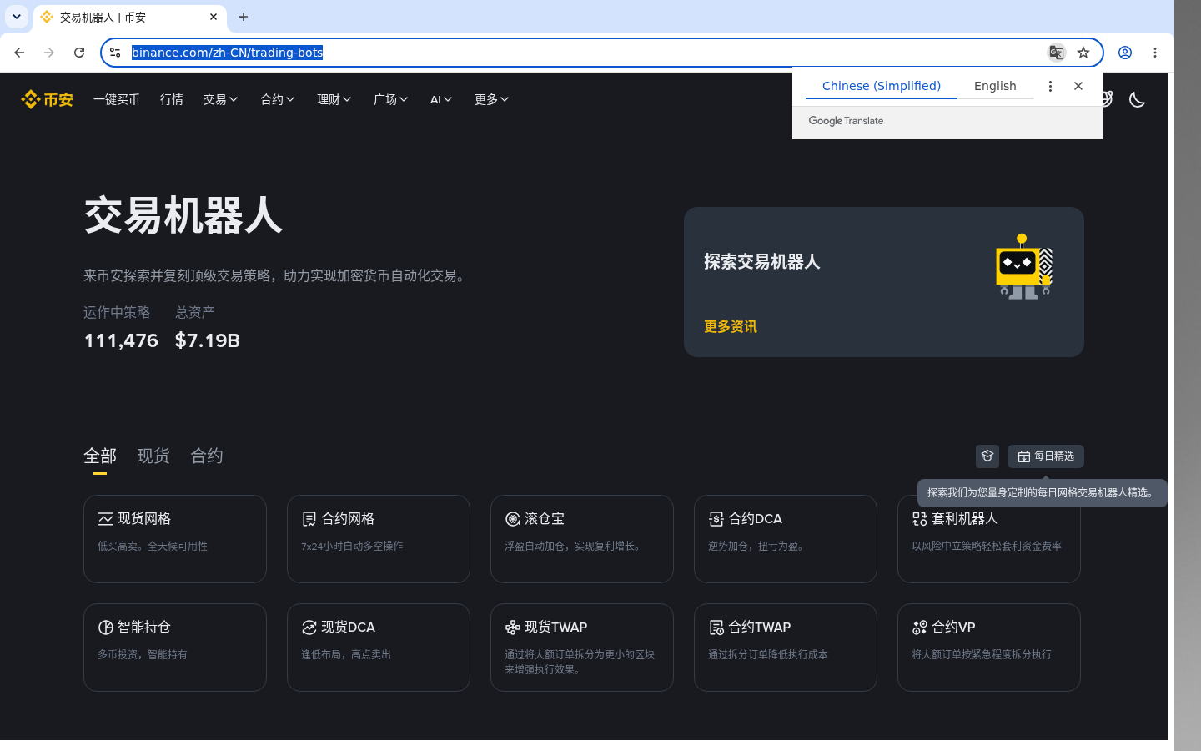Image resolution: width=1201 pixels, height=751 pixels.
Task: Expand the 广场 nav dropdown
Action: (391, 99)
